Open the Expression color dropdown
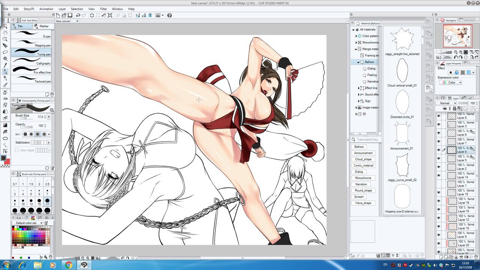The width and height of the screenshot is (480, 270). 450,82
